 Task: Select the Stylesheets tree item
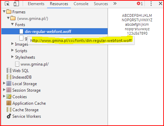coord(25,57)
